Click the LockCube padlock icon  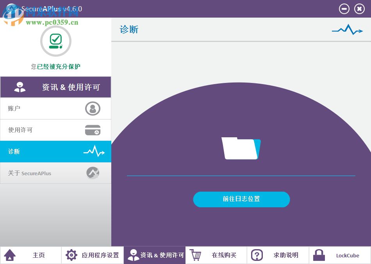[319, 255]
